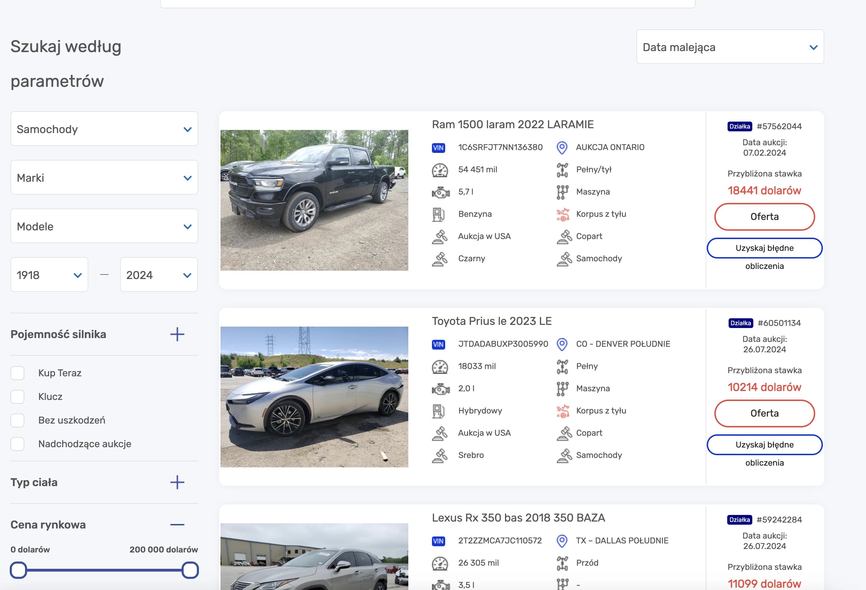Click the VIN badge icon on the Ram 1500 listing
The height and width of the screenshot is (590, 866).
coord(438,148)
